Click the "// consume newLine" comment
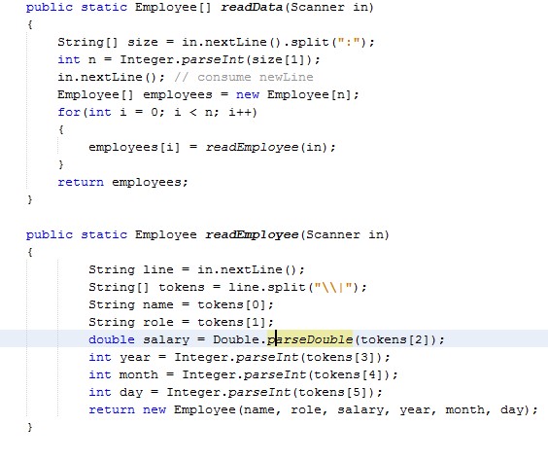The height and width of the screenshot is (460, 548). click(x=244, y=77)
